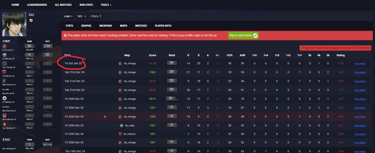This screenshot has height=153, width=375.
Task: Go to the HOME page
Action: [15, 5]
